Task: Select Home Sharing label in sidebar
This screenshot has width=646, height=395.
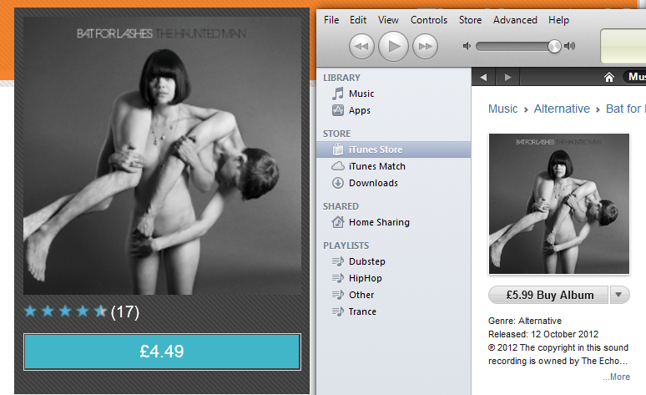Action: coord(379,222)
